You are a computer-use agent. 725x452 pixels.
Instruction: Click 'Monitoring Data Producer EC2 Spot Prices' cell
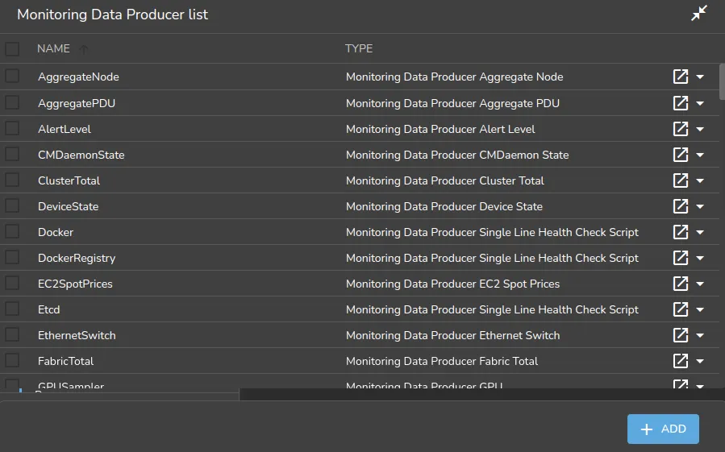click(x=453, y=284)
